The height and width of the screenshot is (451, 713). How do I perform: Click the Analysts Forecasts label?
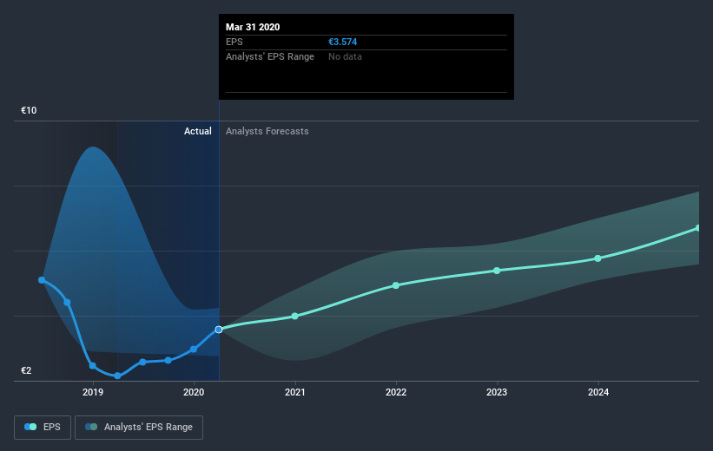click(267, 131)
